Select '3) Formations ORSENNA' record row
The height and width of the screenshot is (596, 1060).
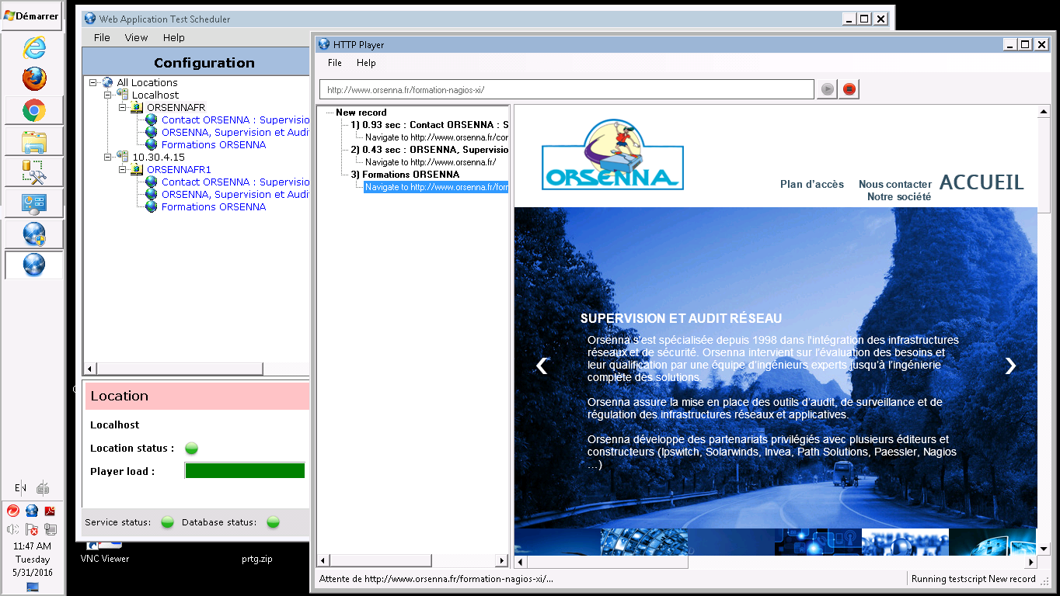coord(405,174)
